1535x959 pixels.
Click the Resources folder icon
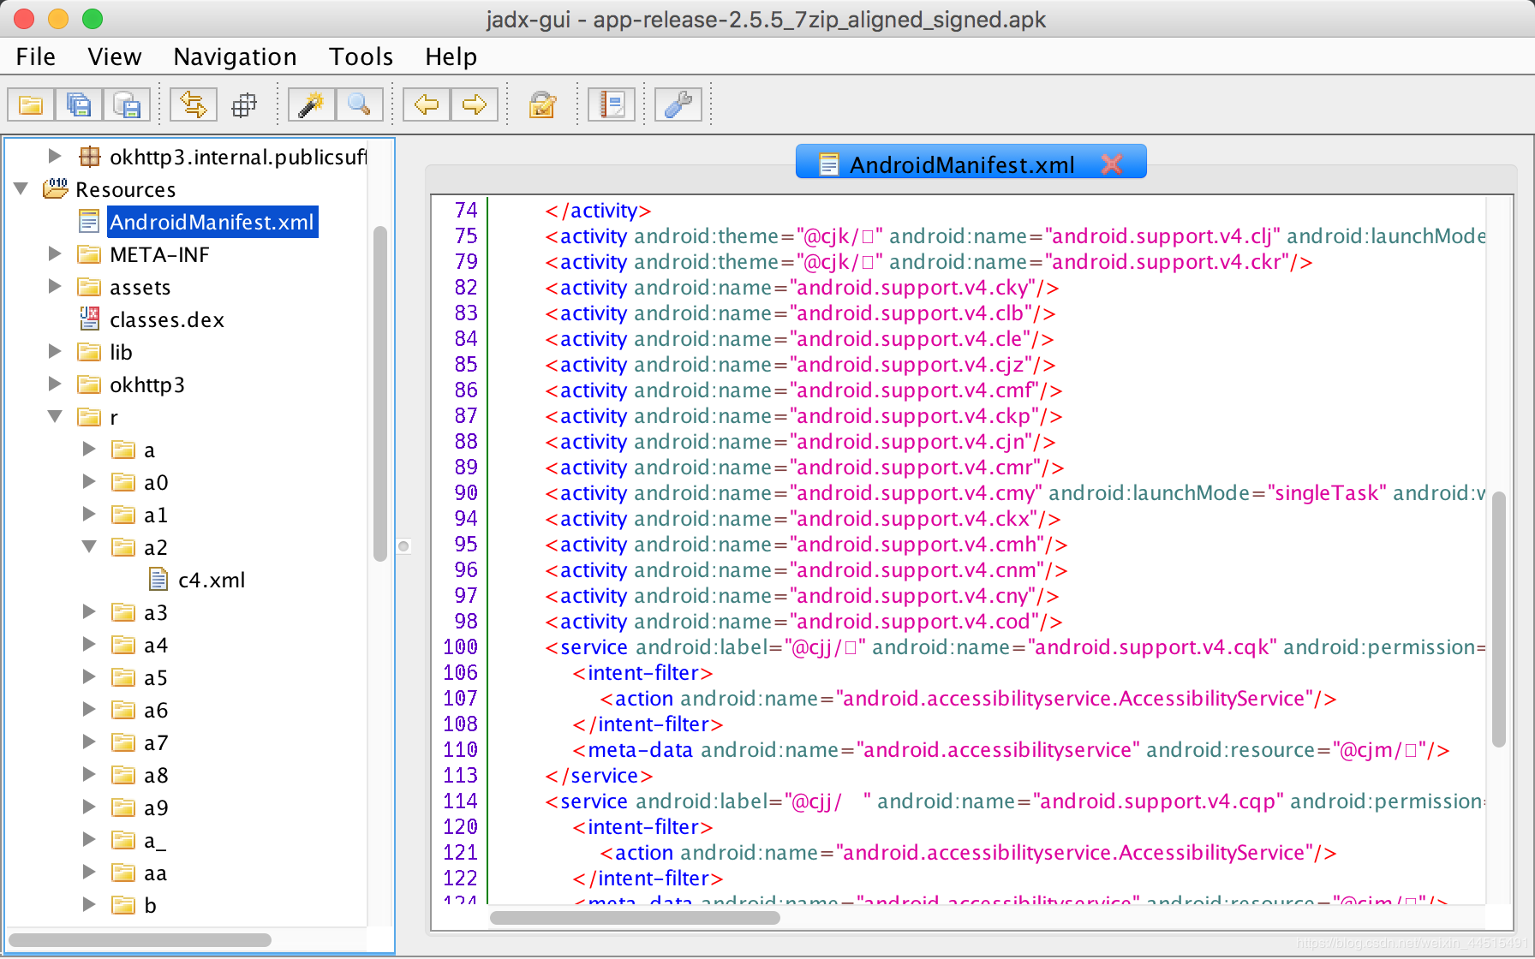click(56, 188)
